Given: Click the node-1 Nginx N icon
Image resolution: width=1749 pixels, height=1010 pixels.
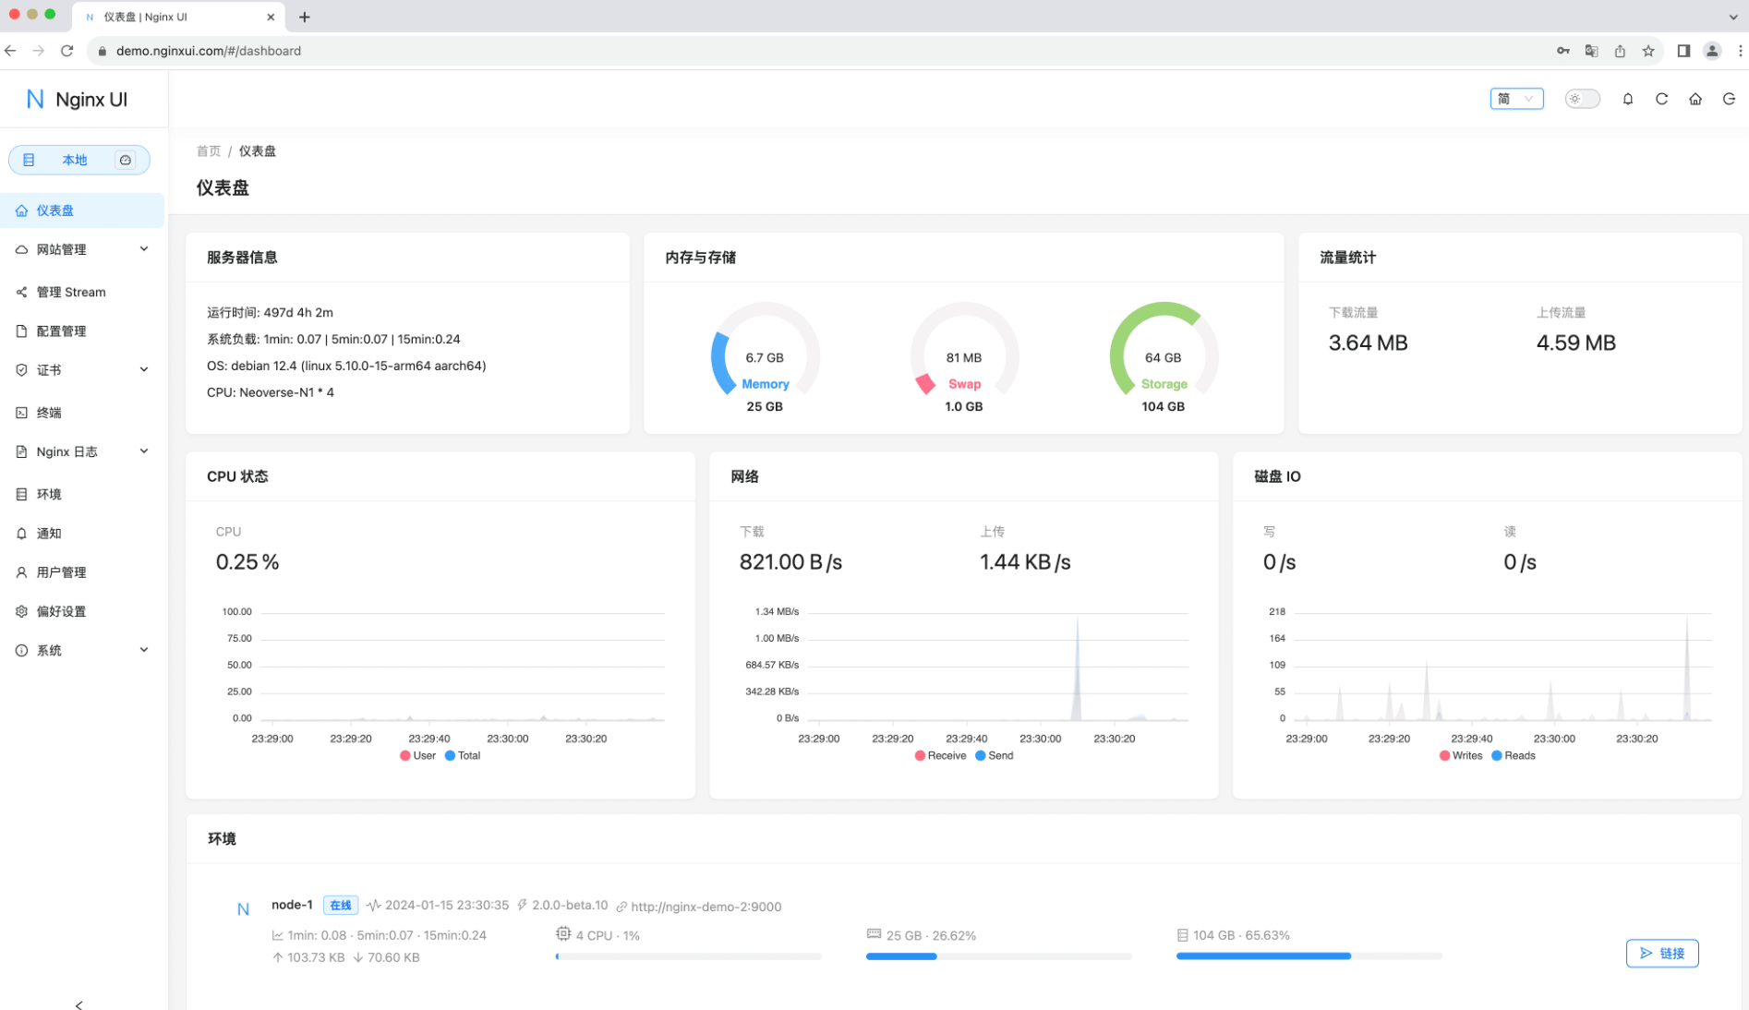Looking at the screenshot, I should [x=243, y=909].
